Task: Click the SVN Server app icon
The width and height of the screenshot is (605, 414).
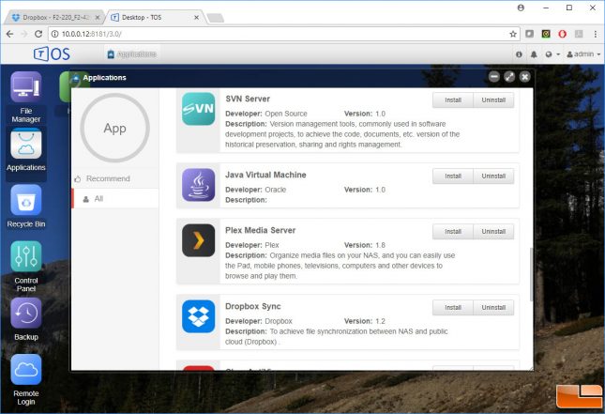Action: pos(198,109)
